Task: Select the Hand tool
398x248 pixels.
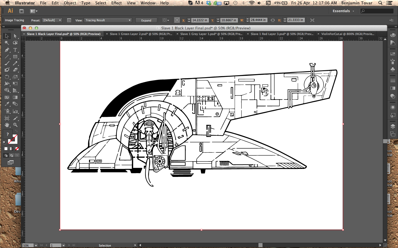Action: (x=7, y=125)
